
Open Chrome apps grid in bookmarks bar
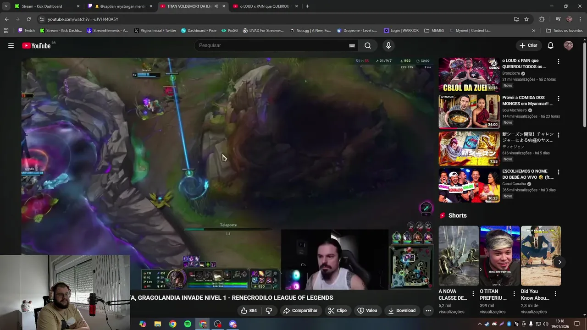pyautogui.click(x=6, y=31)
